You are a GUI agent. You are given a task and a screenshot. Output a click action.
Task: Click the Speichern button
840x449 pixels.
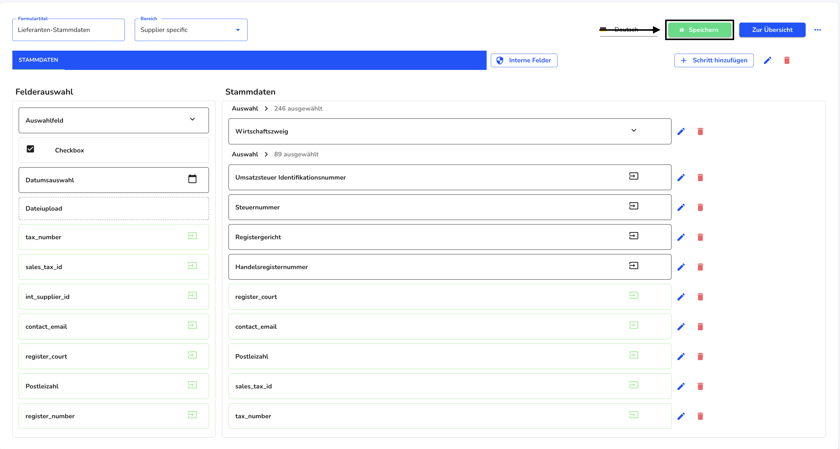coord(699,30)
